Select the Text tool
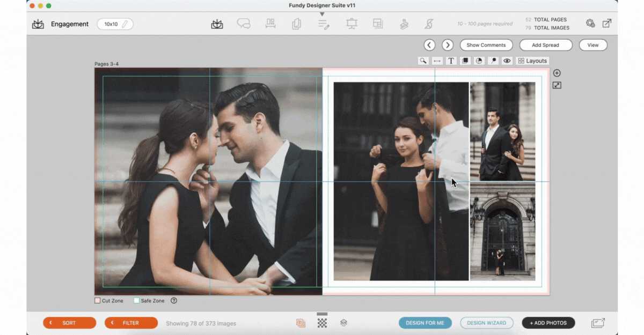This screenshot has width=644, height=335. click(451, 61)
